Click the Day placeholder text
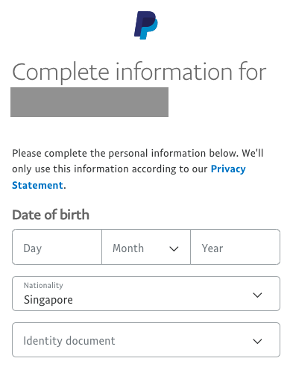293x370 pixels. coord(33,248)
